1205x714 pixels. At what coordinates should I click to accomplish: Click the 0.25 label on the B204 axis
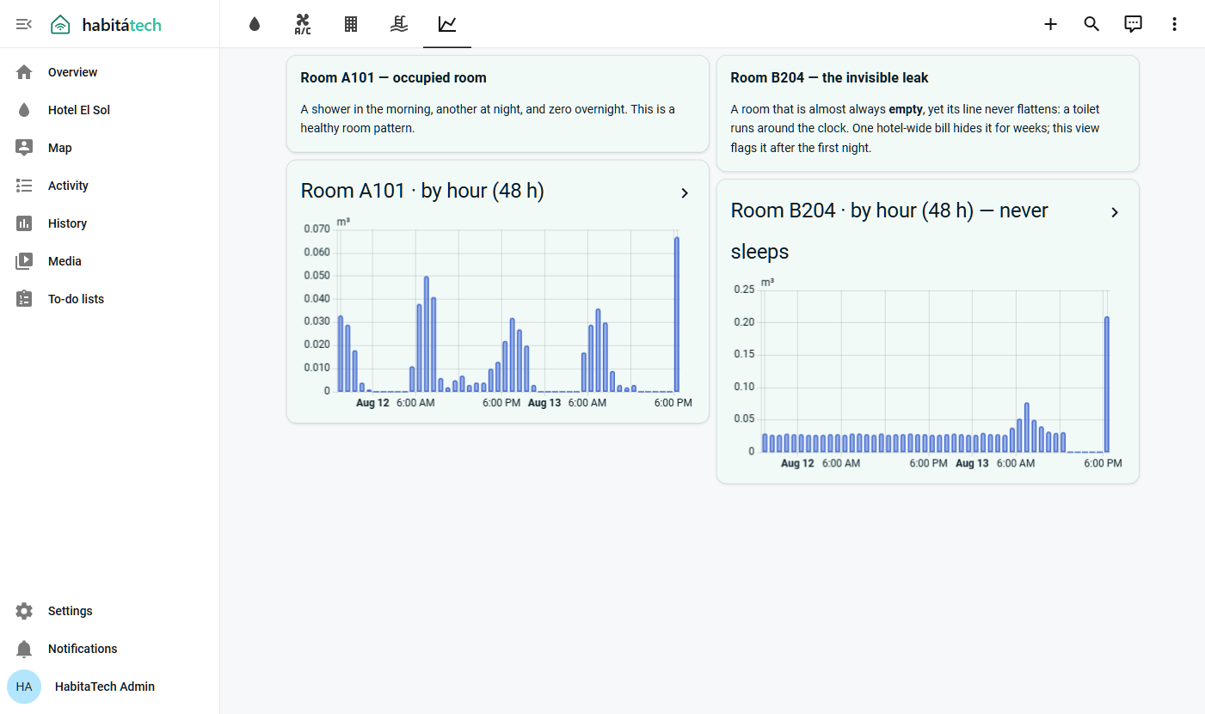744,290
